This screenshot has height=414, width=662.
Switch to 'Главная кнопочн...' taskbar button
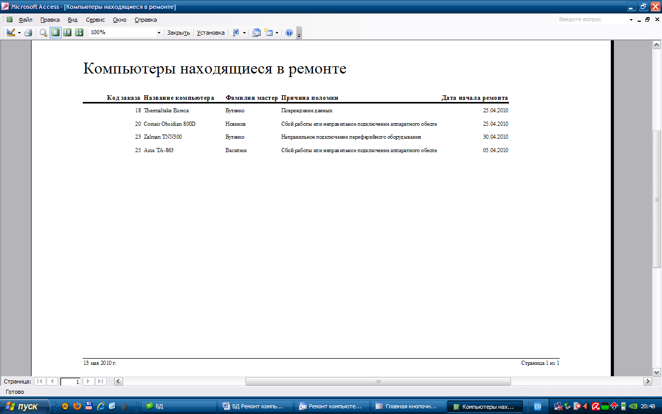409,406
